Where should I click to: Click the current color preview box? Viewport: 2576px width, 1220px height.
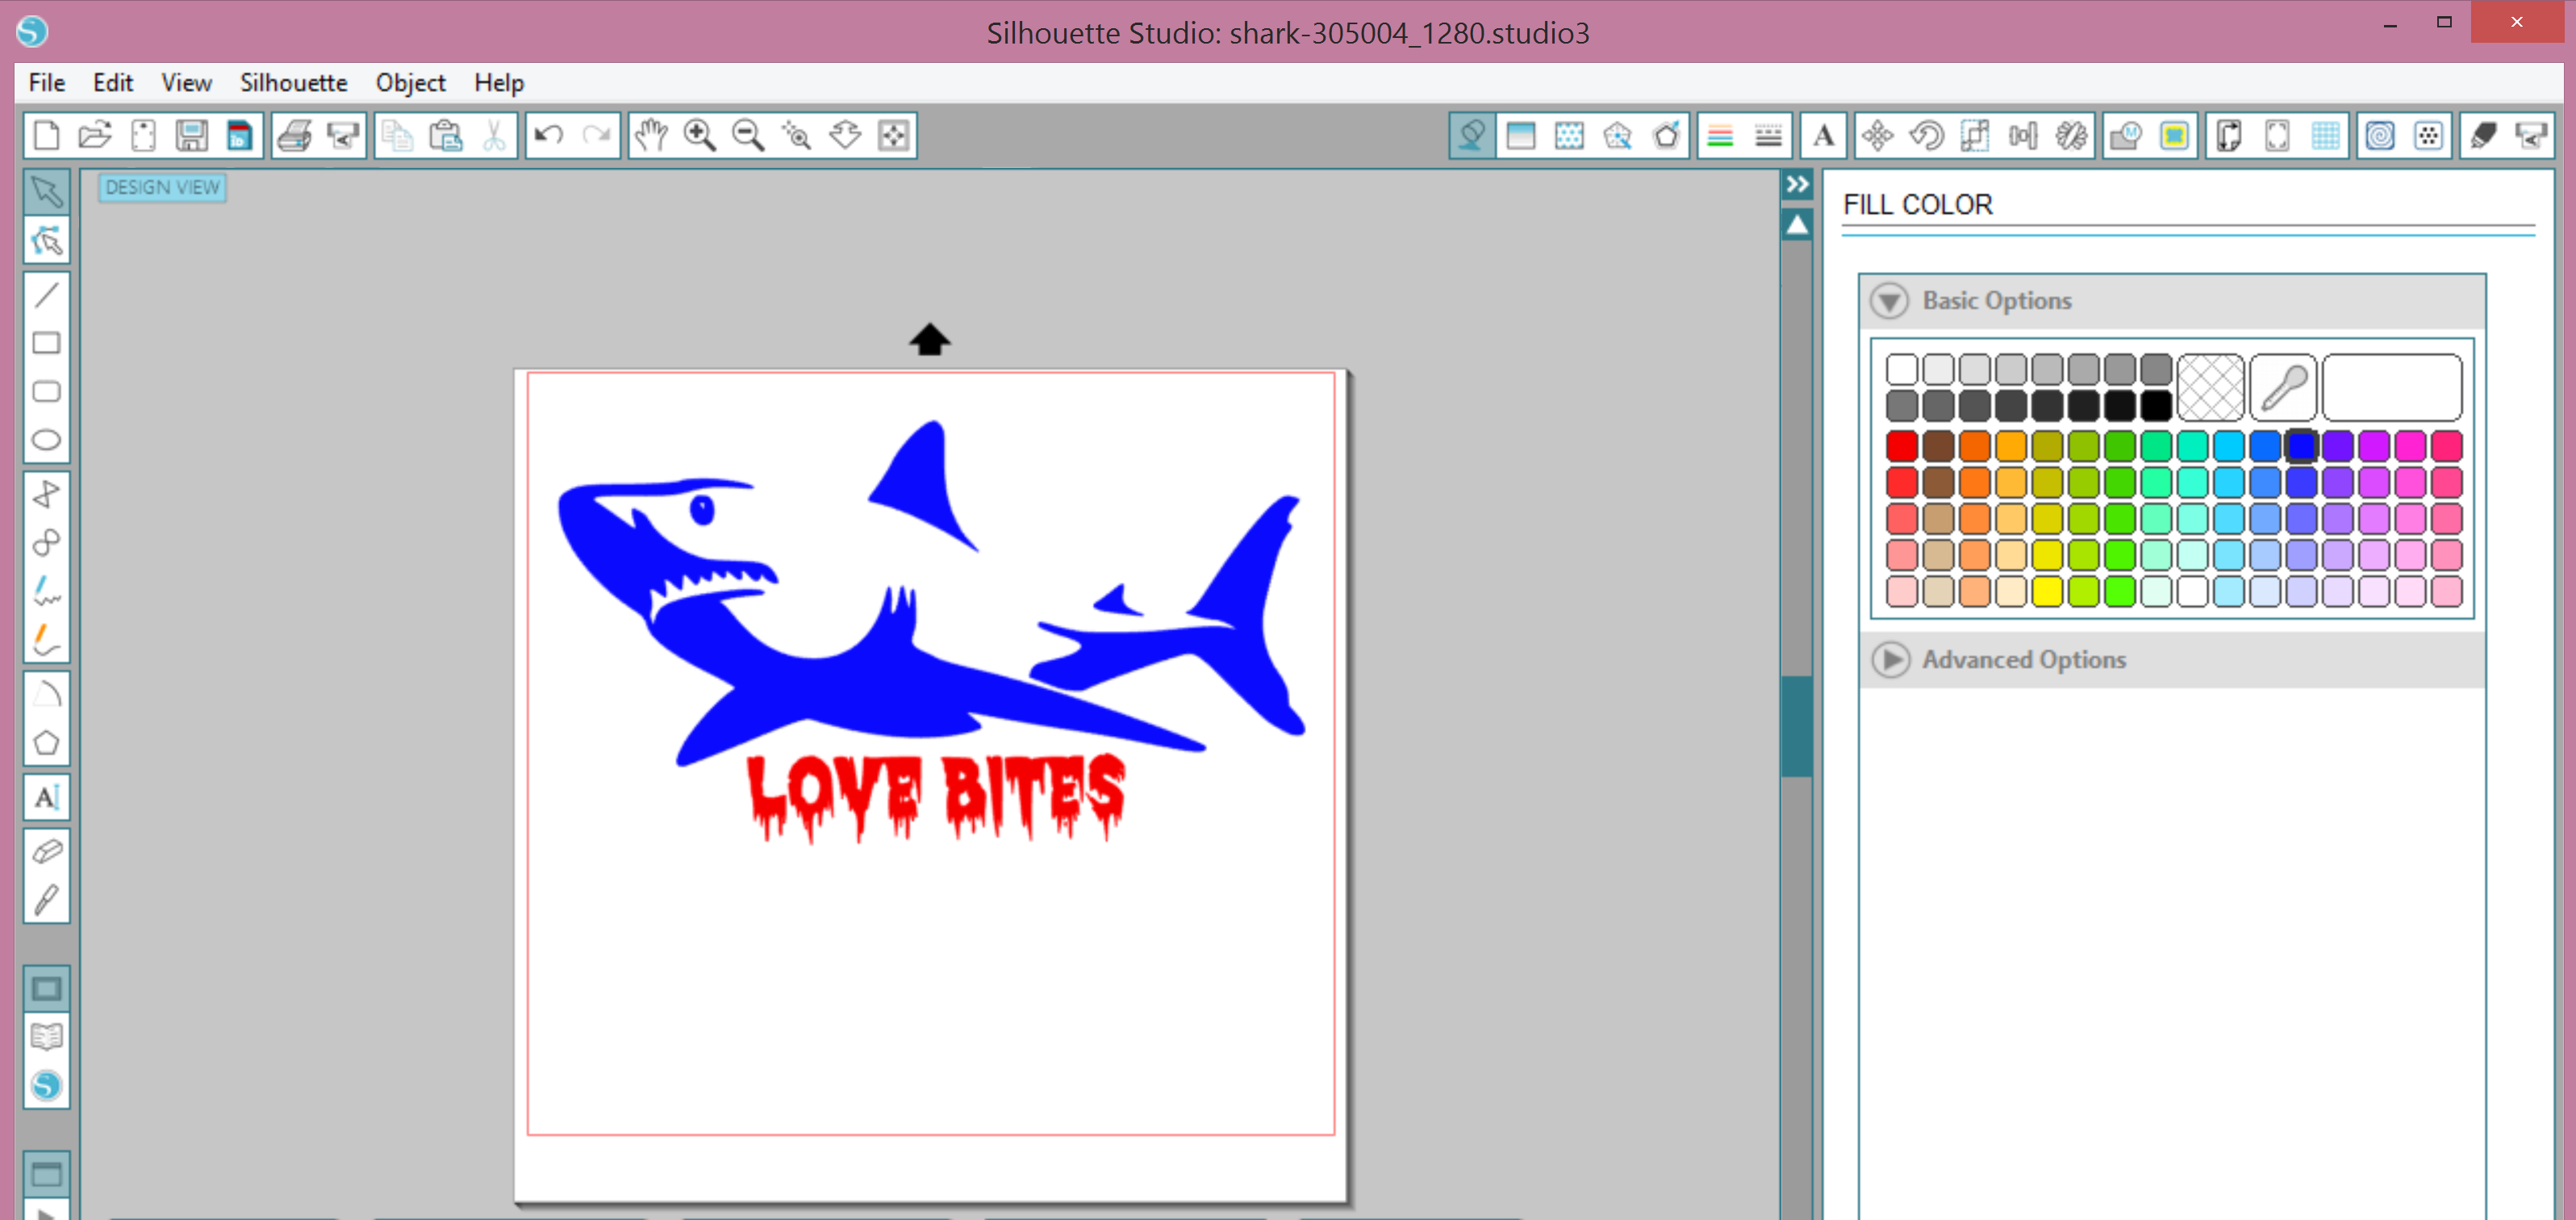[2391, 387]
